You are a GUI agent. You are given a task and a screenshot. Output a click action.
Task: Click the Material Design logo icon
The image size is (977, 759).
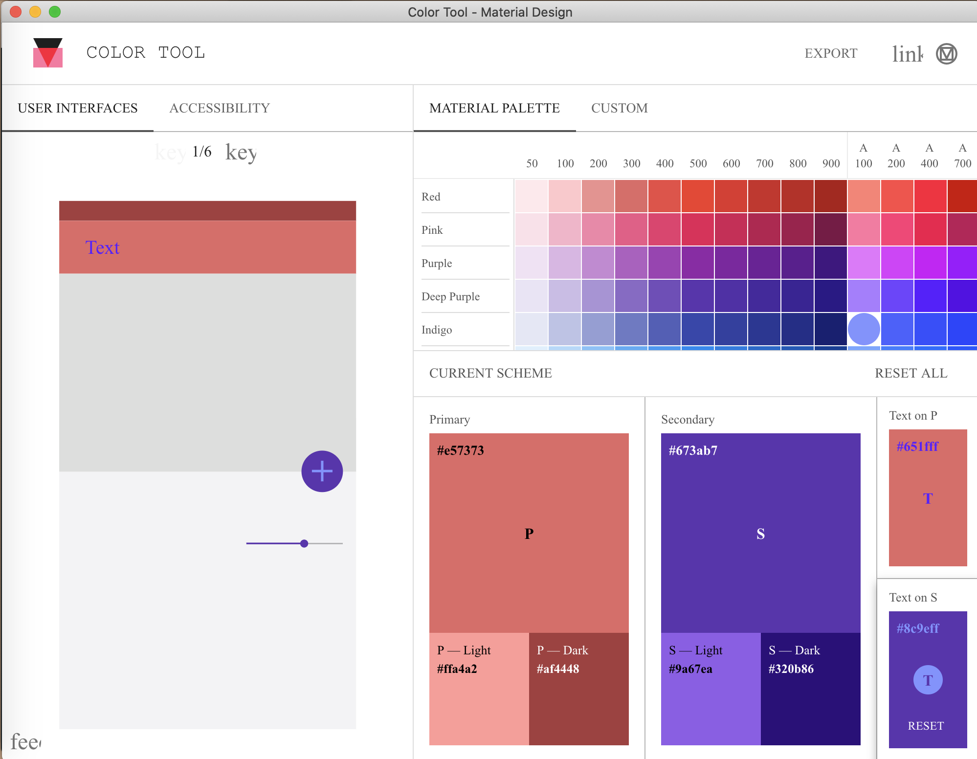pos(946,54)
